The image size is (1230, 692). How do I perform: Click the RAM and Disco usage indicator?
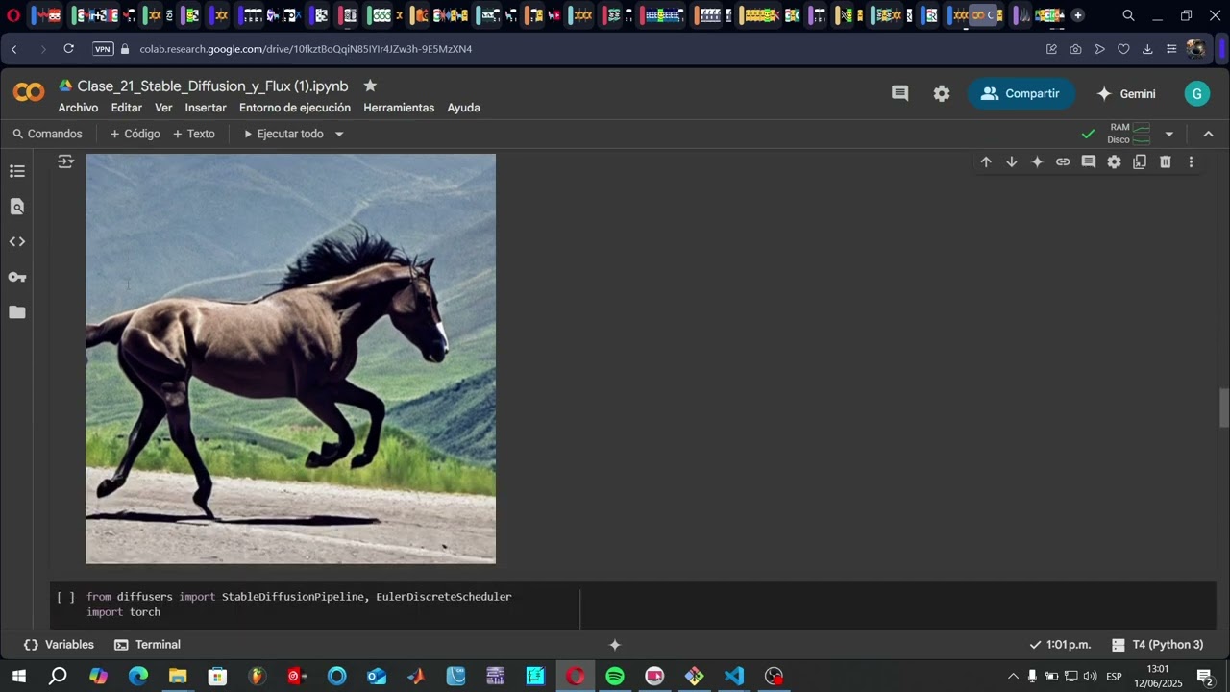pyautogui.click(x=1129, y=134)
